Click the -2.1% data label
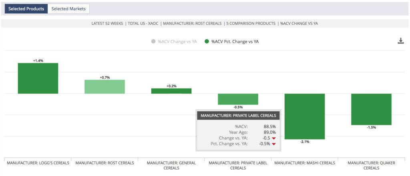Viewport: 410px width, 176px height. pyautogui.click(x=305, y=142)
